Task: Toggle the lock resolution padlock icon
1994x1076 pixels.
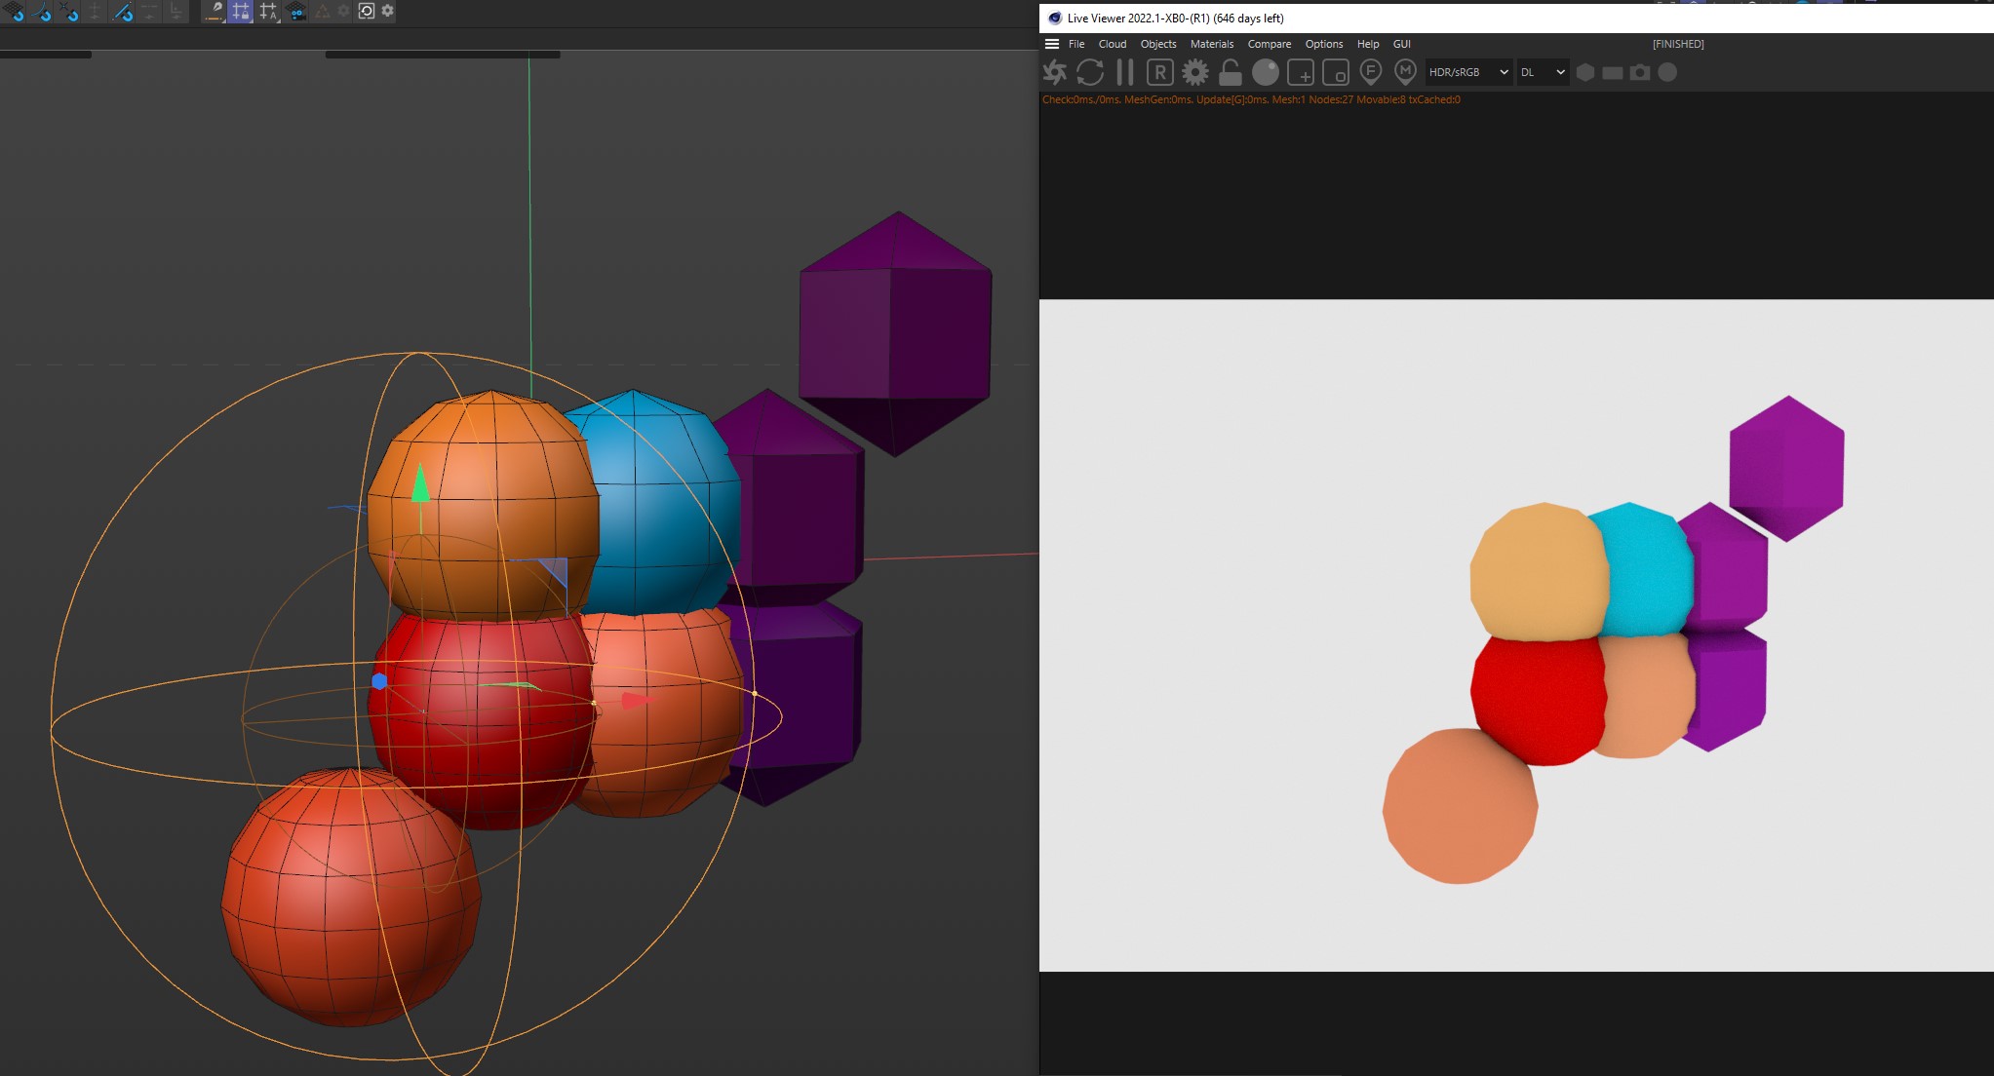Action: (1230, 72)
